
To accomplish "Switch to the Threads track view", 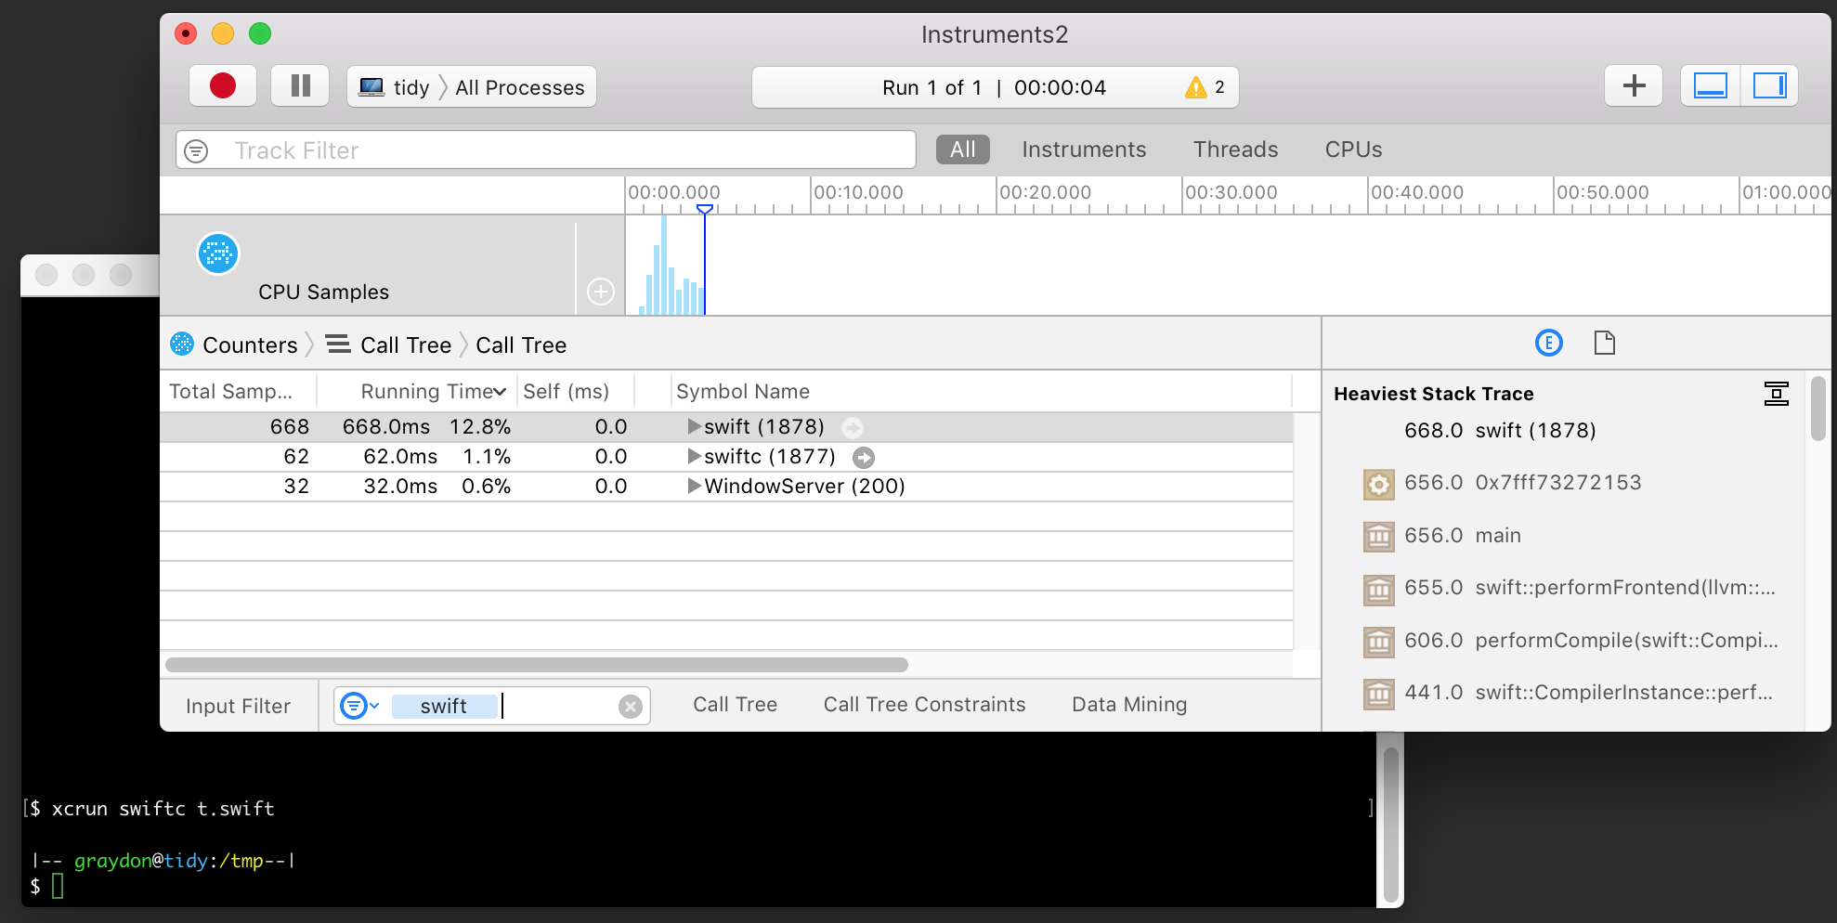I will point(1235,149).
